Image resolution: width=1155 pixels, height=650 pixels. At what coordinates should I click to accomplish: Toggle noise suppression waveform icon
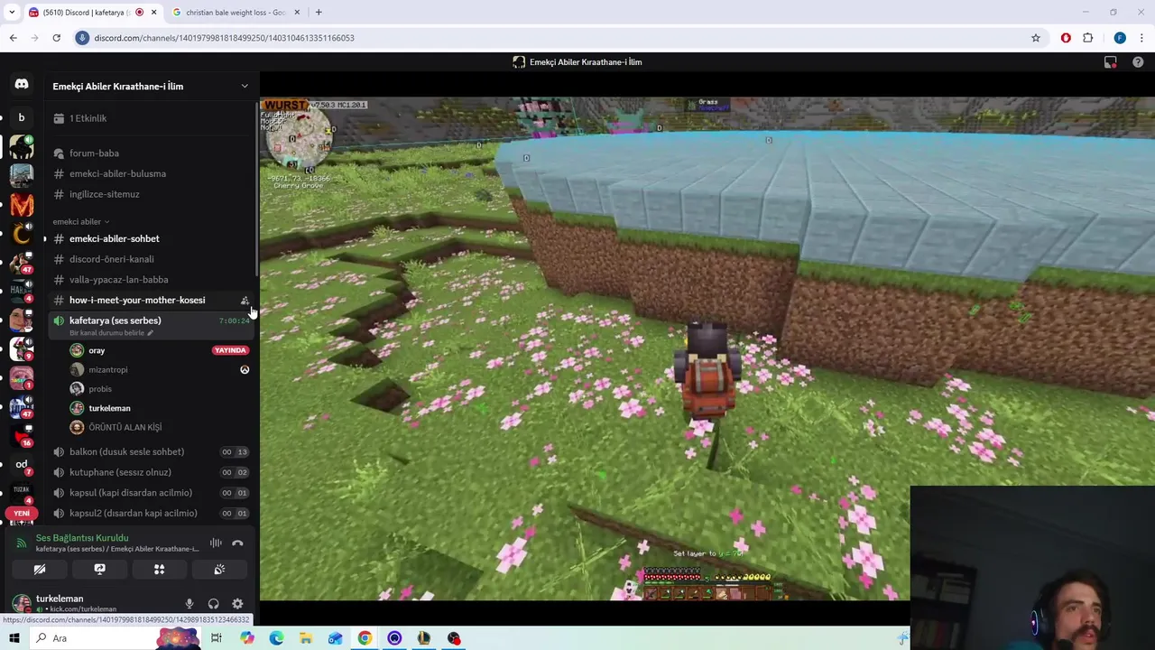(x=216, y=543)
